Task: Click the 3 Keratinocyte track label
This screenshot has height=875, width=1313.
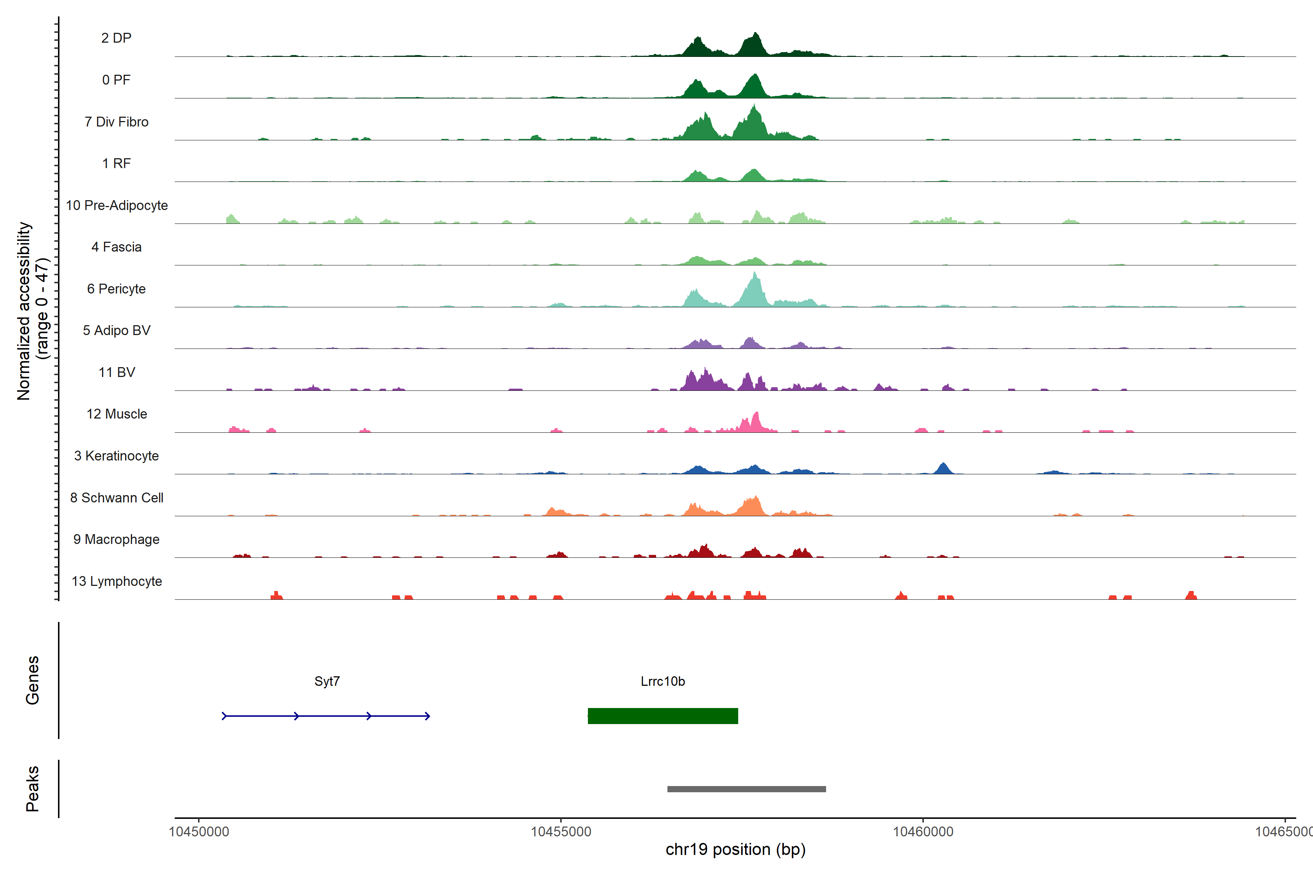Action: (116, 456)
